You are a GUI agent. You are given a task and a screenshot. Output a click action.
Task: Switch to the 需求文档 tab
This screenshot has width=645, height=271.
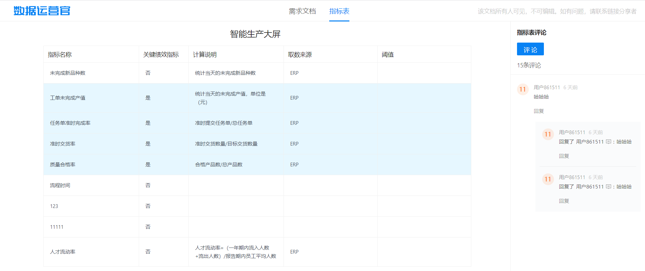point(302,11)
